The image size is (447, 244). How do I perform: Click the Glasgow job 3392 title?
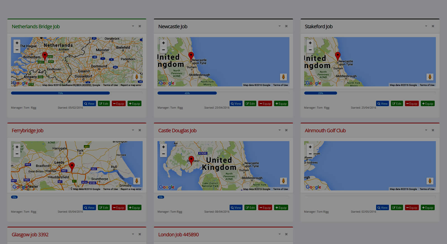pos(30,235)
